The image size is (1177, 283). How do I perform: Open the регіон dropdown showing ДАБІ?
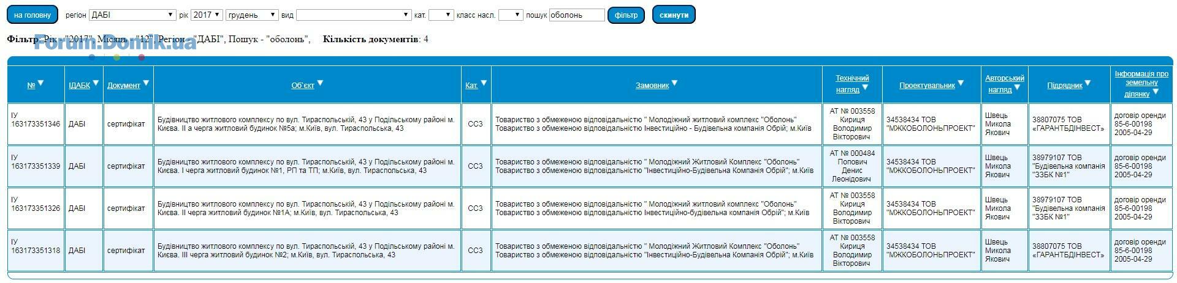coord(132,15)
